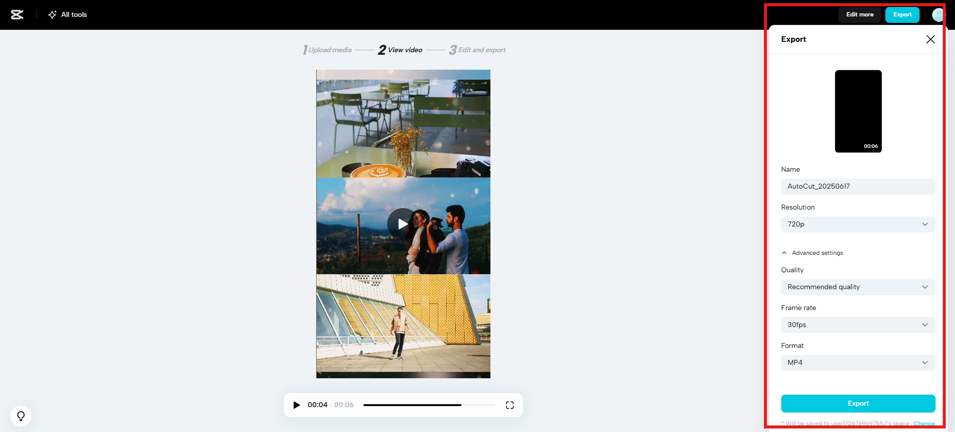Click the 00:06 total duration readout

344,405
